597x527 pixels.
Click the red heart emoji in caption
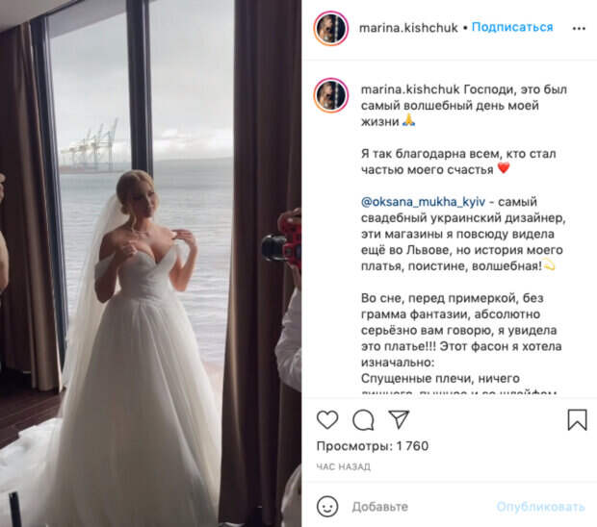point(504,167)
